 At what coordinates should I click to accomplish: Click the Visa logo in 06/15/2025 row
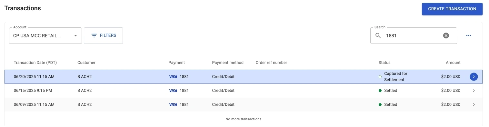(173, 91)
